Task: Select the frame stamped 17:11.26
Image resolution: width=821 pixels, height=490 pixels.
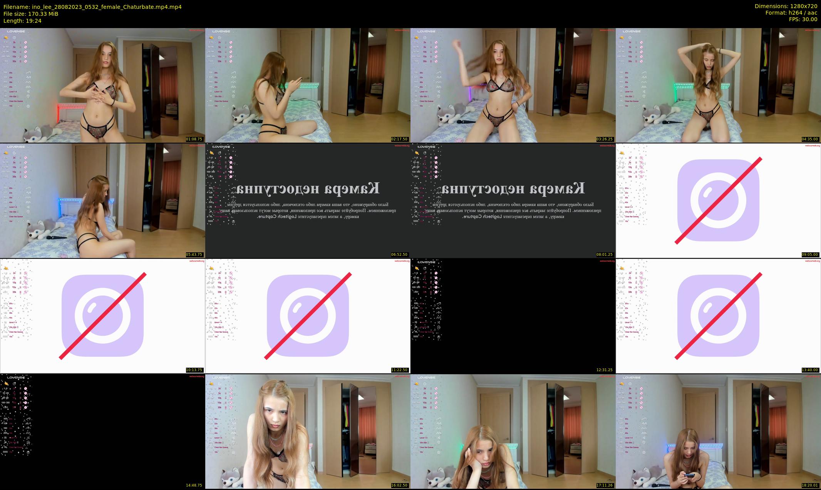Action: (513, 431)
